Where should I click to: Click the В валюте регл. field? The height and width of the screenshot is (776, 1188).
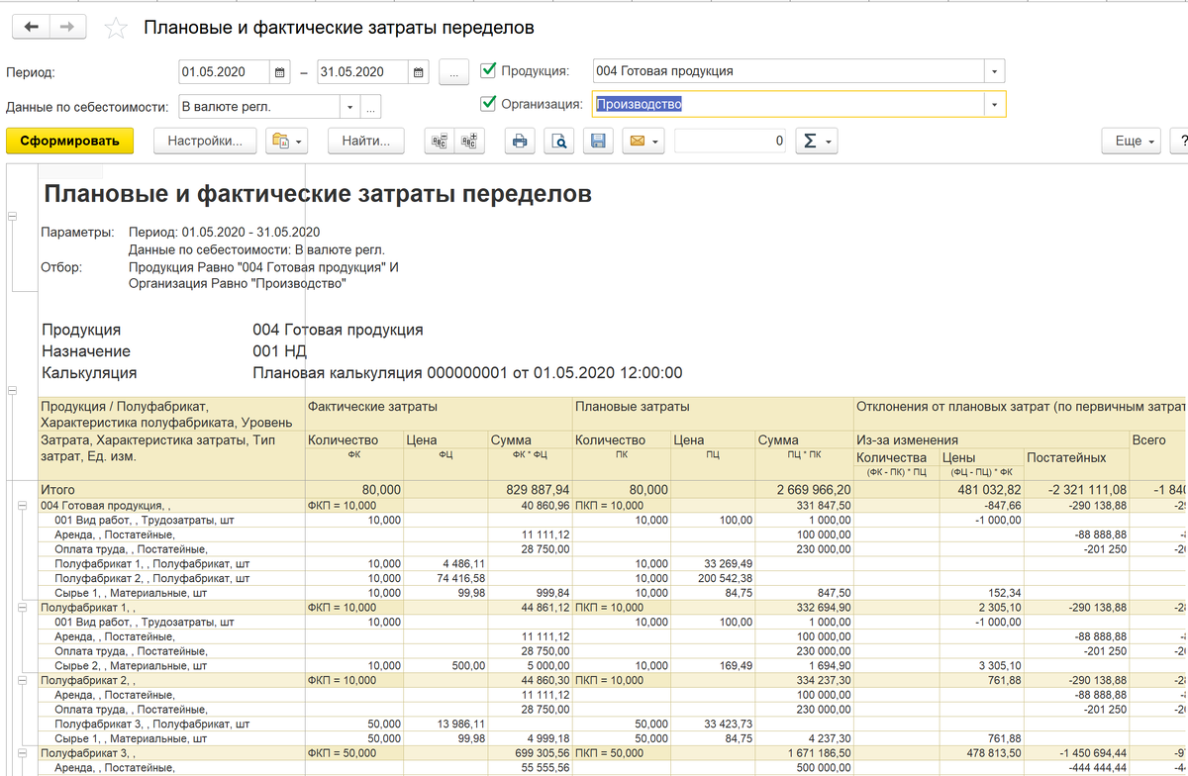(259, 107)
